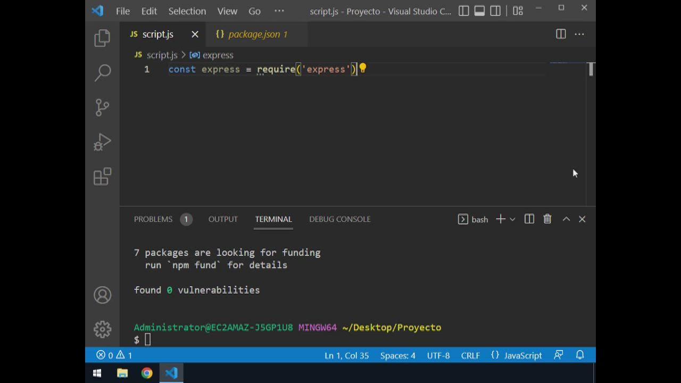The width and height of the screenshot is (681, 383).
Task: Click errors and warnings status indicator
Action: [114, 355]
